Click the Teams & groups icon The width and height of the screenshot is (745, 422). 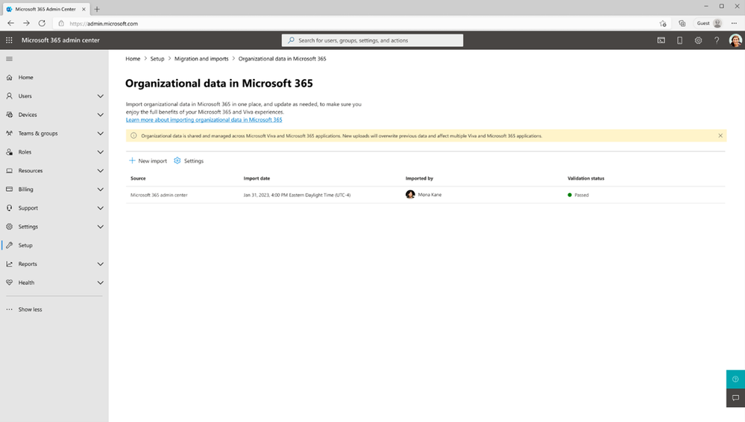click(x=9, y=133)
